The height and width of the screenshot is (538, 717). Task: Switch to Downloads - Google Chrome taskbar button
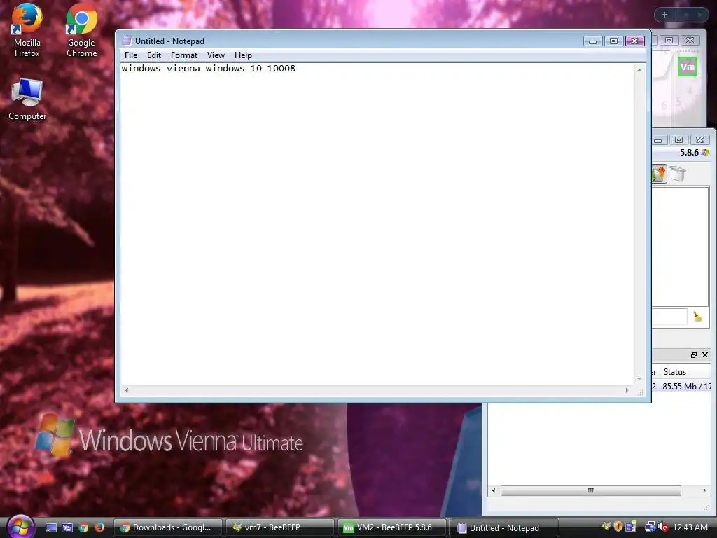(x=168, y=527)
